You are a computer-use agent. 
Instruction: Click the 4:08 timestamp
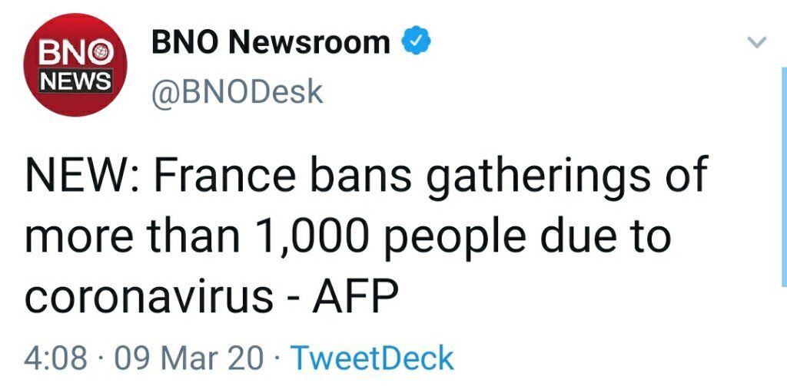pos(55,358)
